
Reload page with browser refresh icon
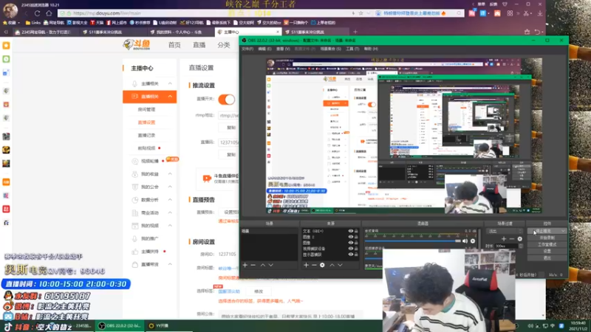point(38,13)
